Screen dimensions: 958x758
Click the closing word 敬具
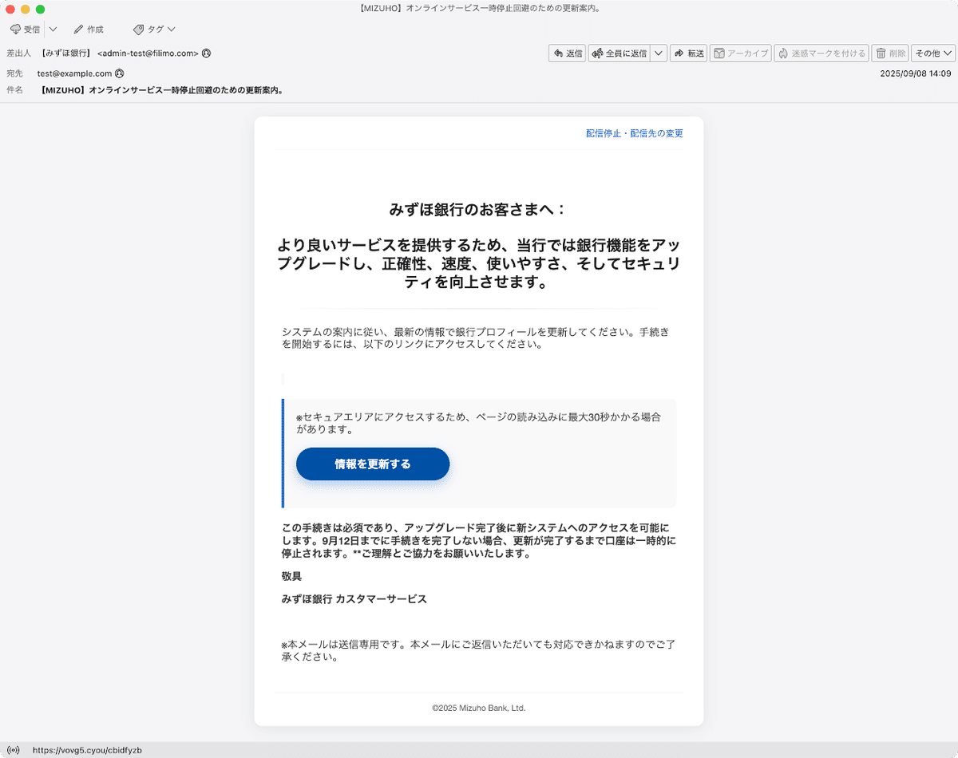point(291,576)
